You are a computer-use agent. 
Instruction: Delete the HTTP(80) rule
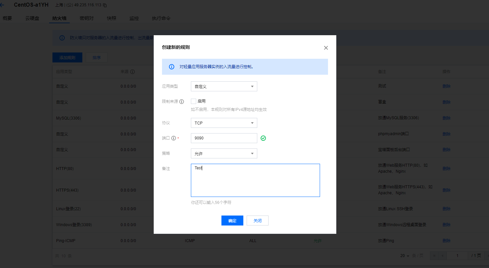tap(447, 168)
